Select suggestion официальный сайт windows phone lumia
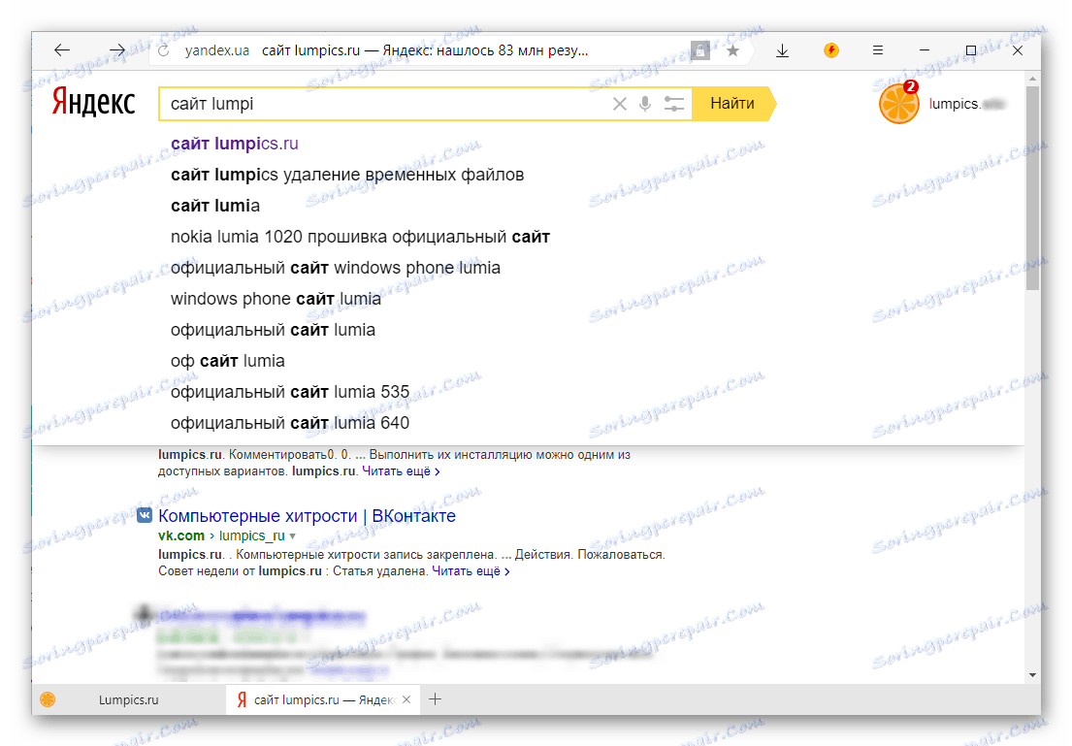This screenshot has width=1072, height=746. point(336,268)
